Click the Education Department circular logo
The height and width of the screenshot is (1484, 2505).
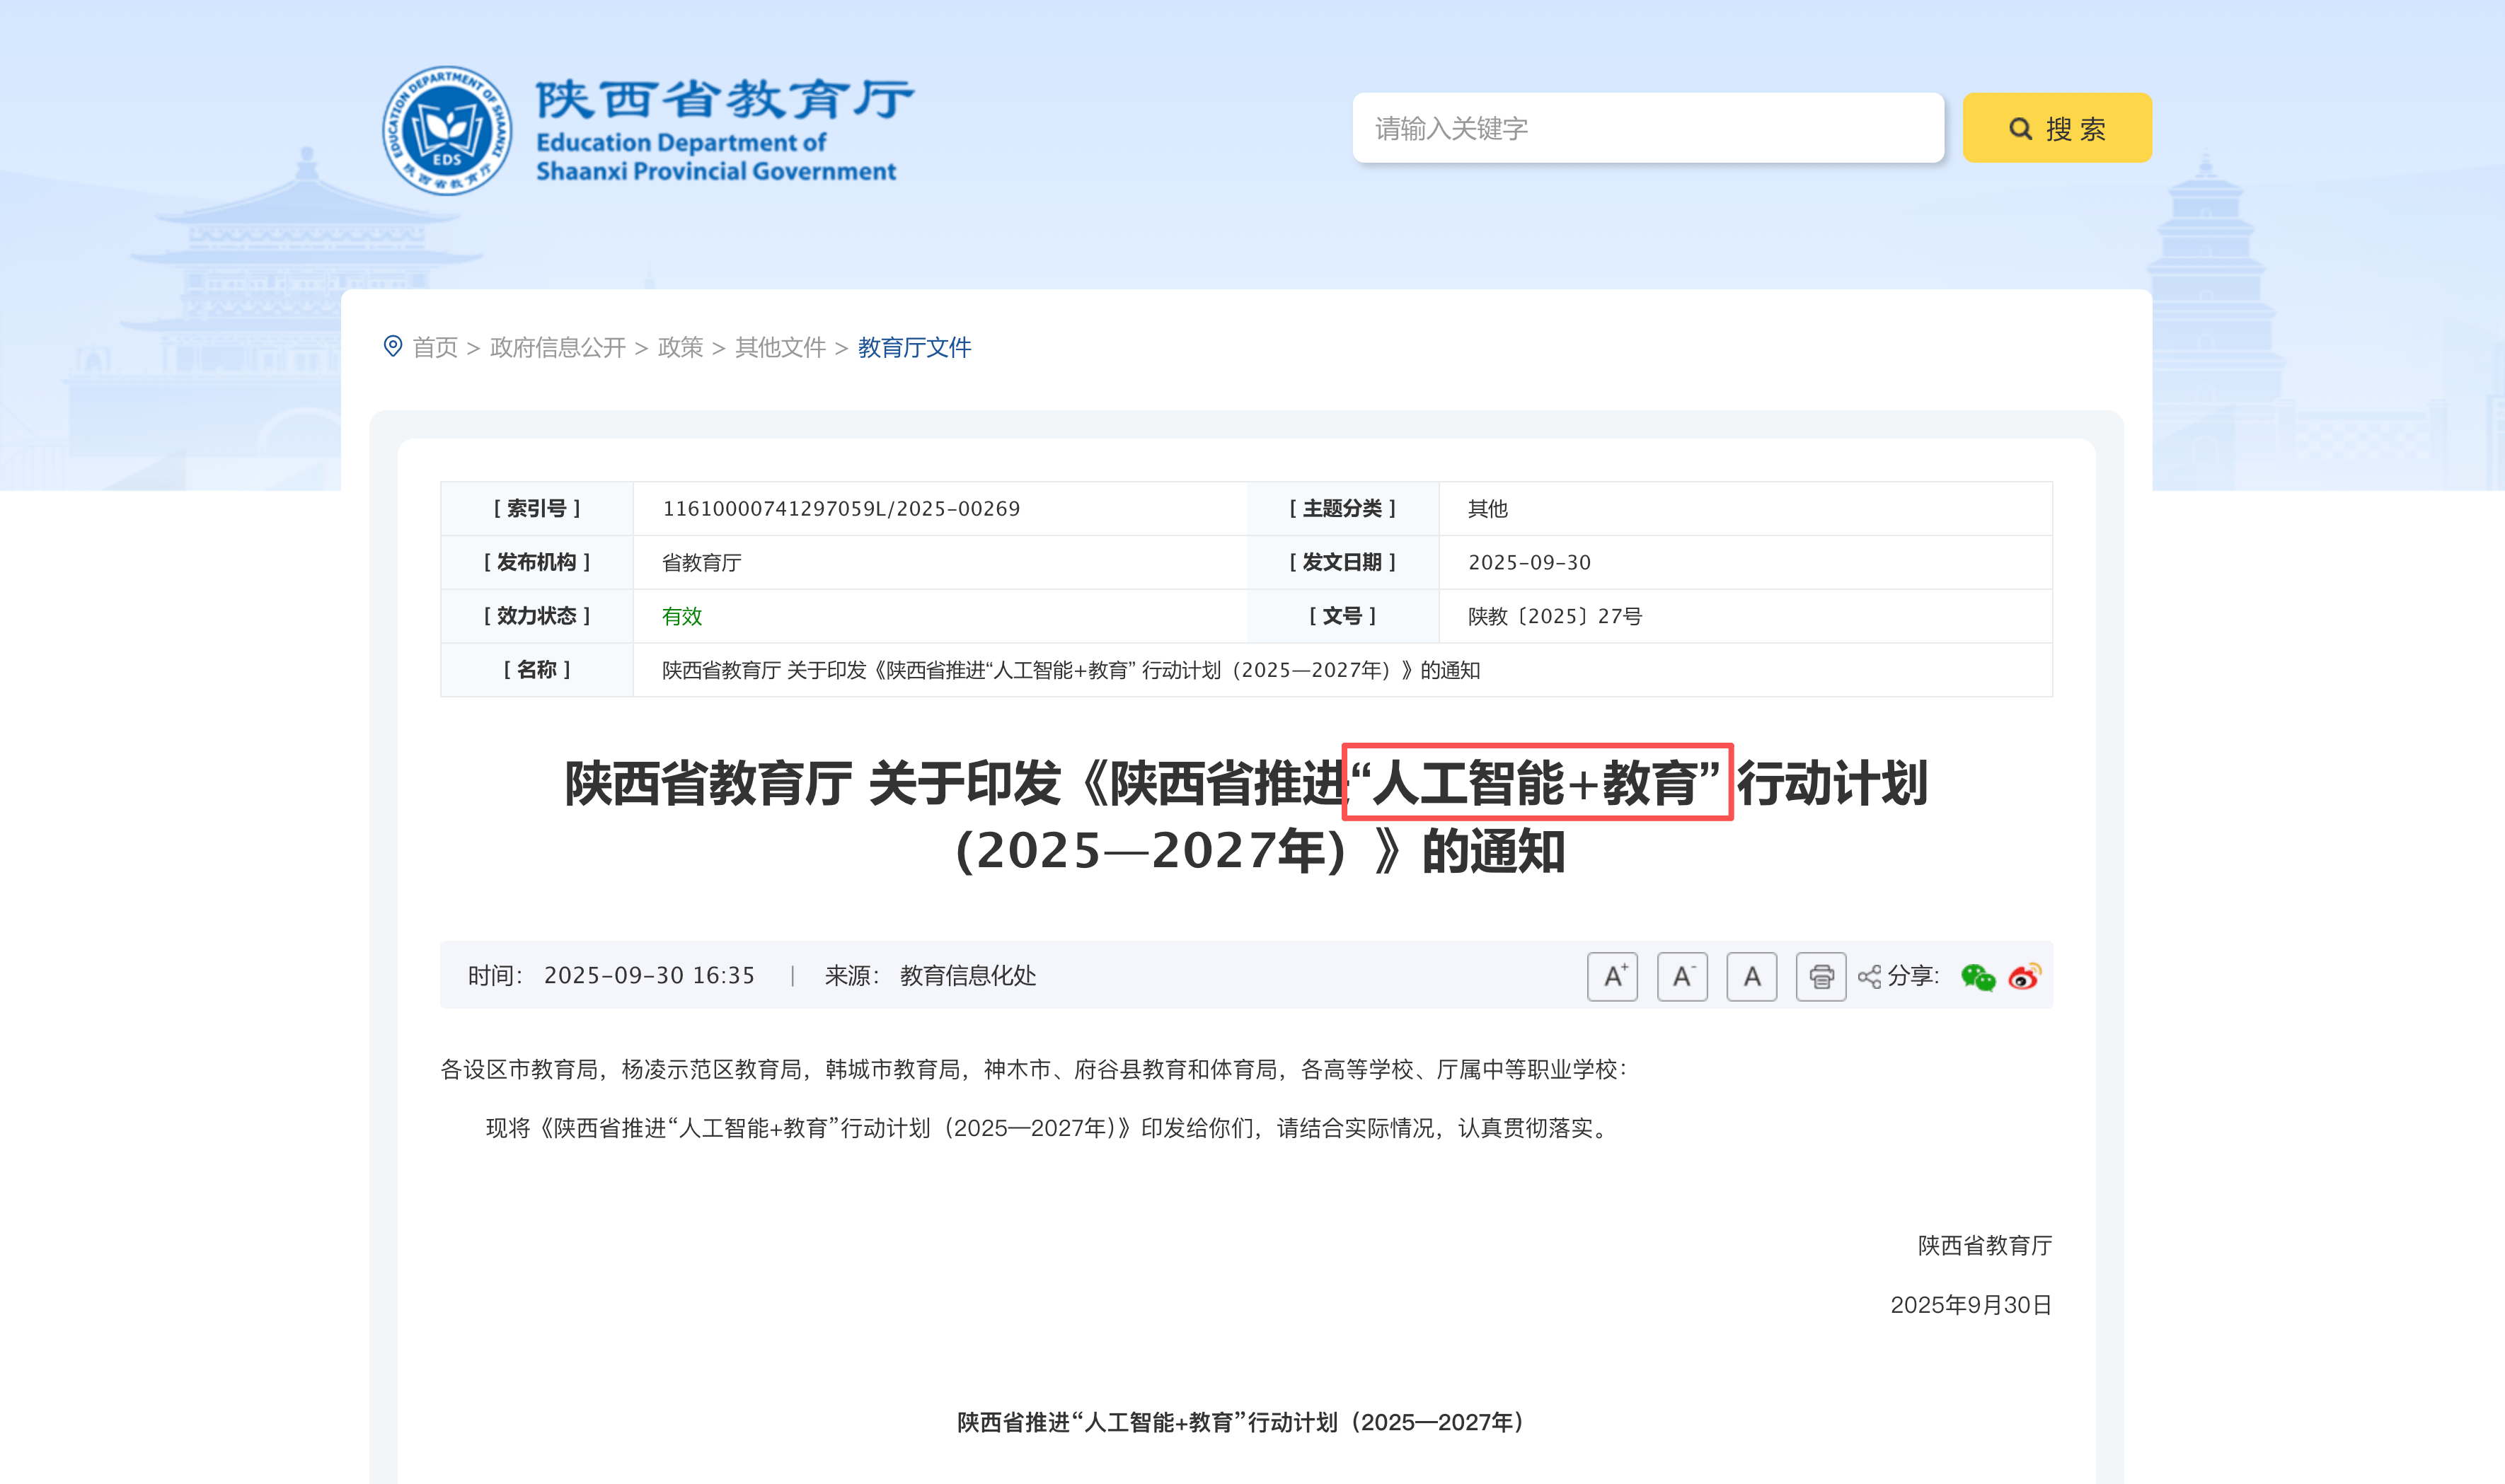point(447,131)
